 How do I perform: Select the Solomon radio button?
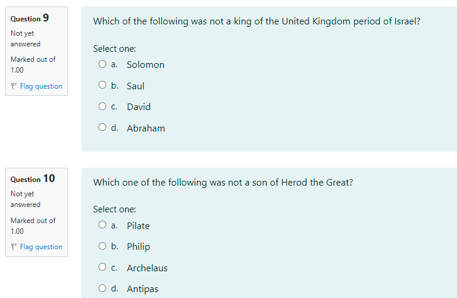102,64
